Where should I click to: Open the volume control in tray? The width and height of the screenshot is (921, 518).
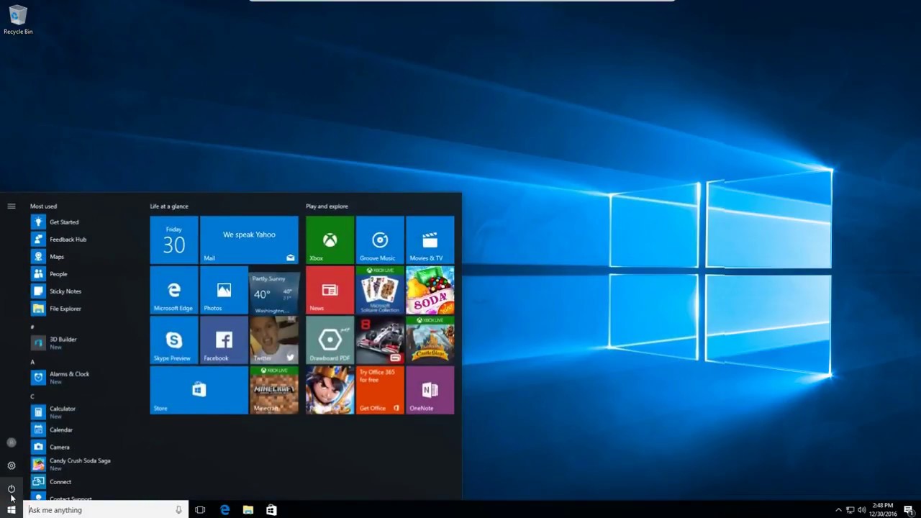coord(861,510)
